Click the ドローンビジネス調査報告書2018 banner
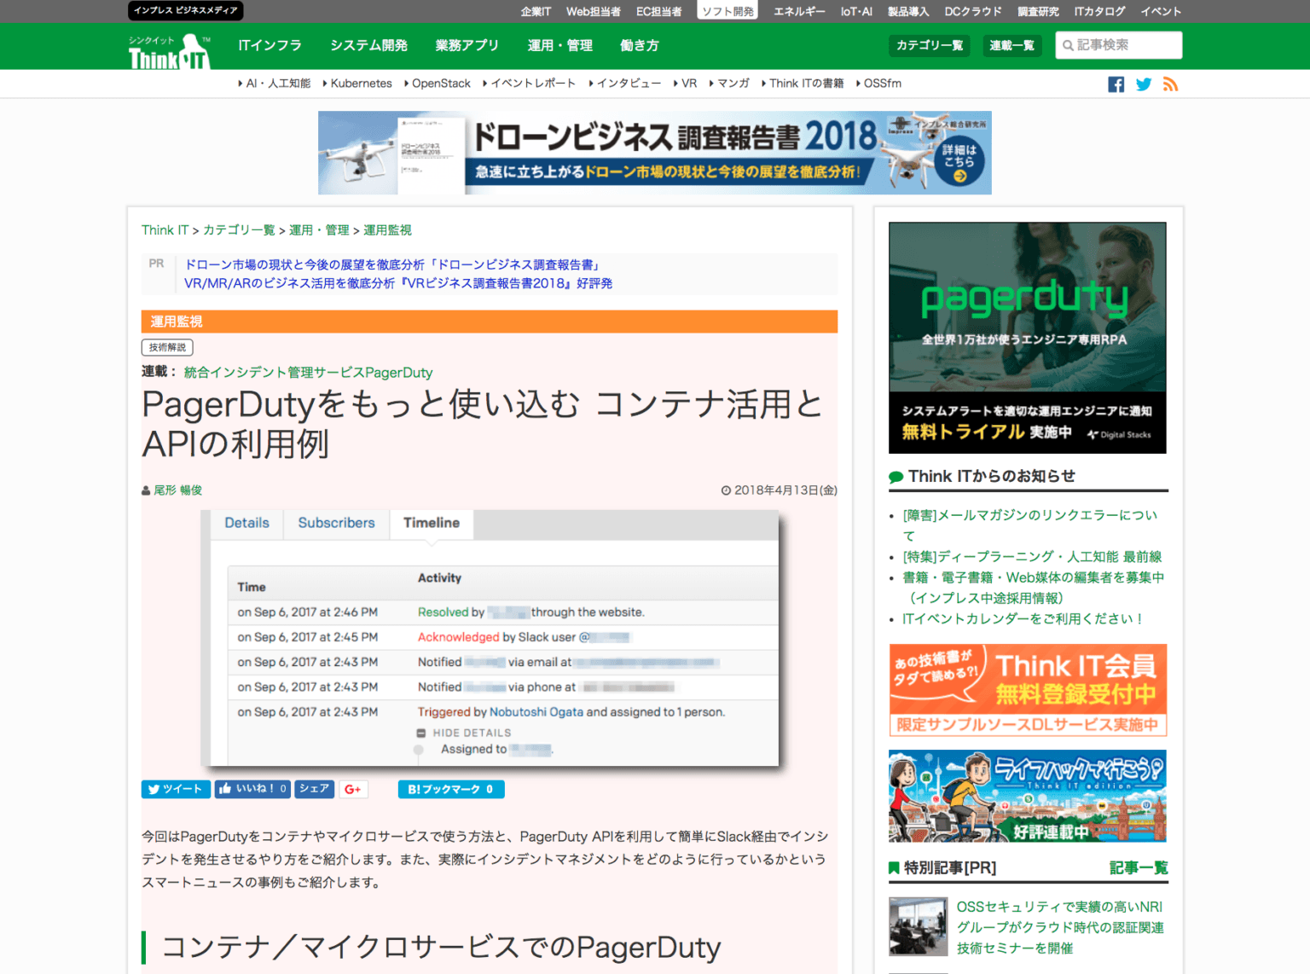The width and height of the screenshot is (1310, 974). (x=654, y=153)
